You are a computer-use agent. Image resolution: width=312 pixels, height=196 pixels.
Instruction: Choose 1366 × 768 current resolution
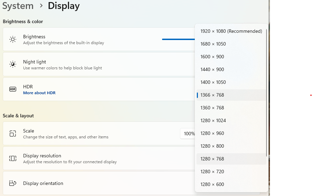tap(231, 95)
